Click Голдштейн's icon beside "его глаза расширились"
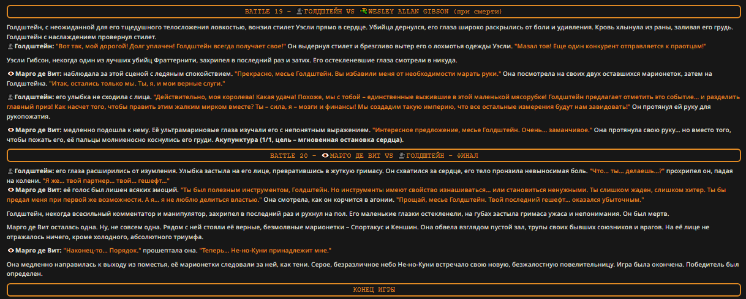This screenshot has width=746, height=299. click(10, 171)
